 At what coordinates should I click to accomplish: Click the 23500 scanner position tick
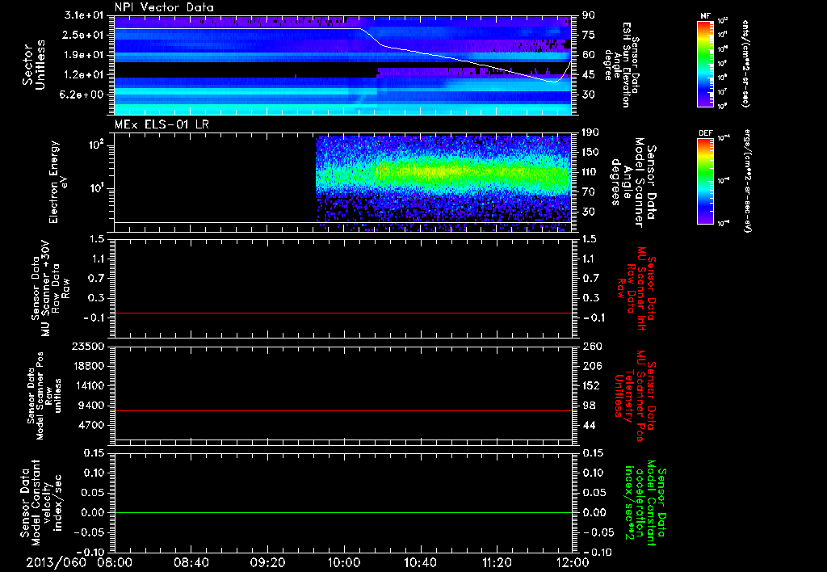click(x=87, y=347)
